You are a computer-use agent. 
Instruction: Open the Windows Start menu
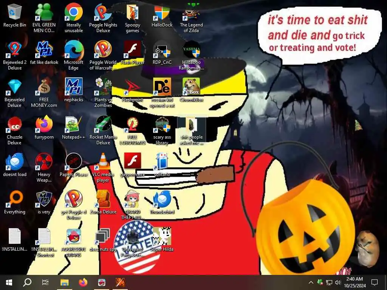(x=9, y=282)
